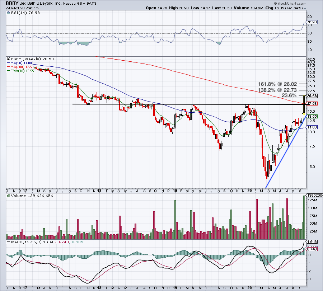
Task: Click the Volume legend bar icon
Action: coord(9,196)
